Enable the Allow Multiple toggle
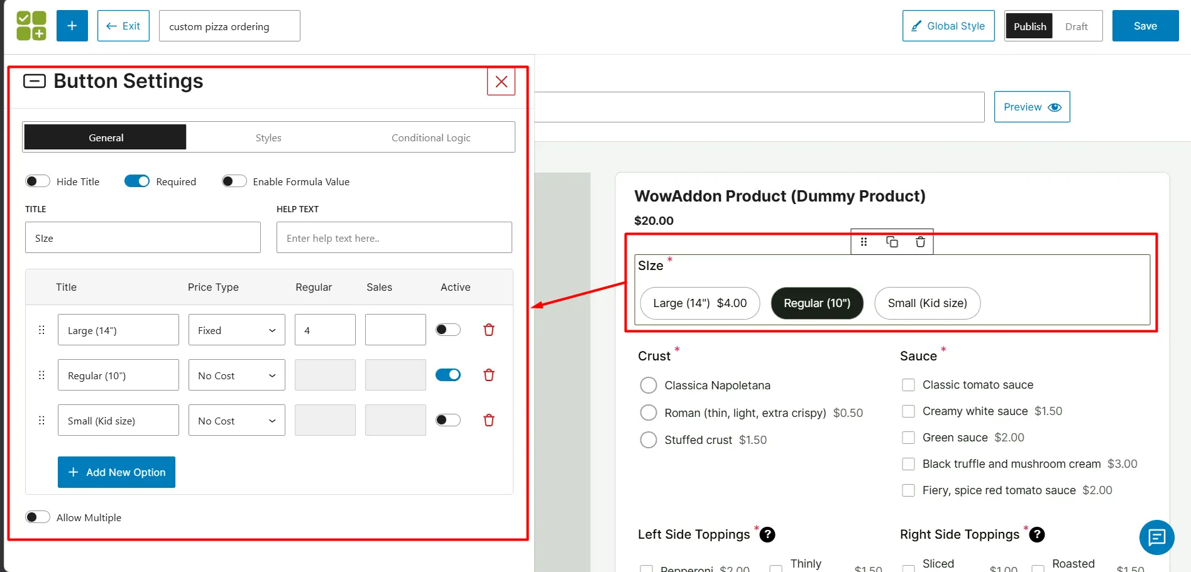This screenshot has height=572, width=1191. pyautogui.click(x=37, y=516)
